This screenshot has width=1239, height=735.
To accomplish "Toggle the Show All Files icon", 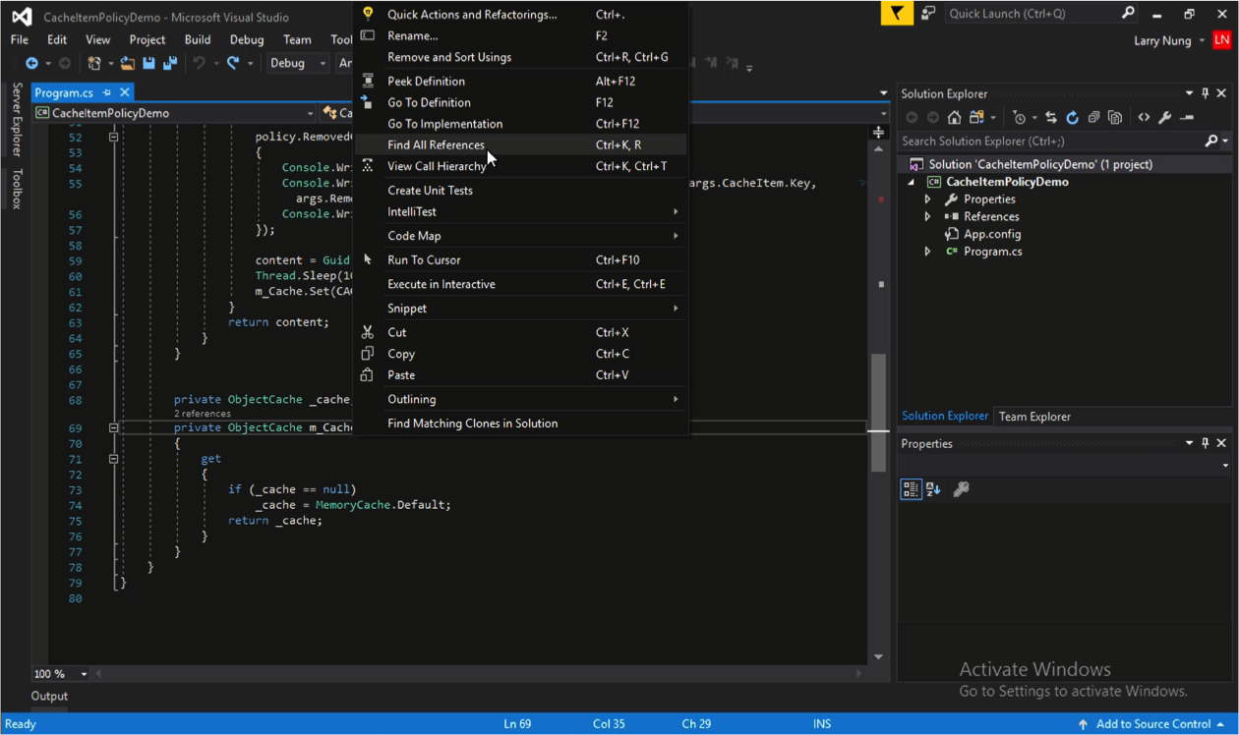I will (1115, 118).
